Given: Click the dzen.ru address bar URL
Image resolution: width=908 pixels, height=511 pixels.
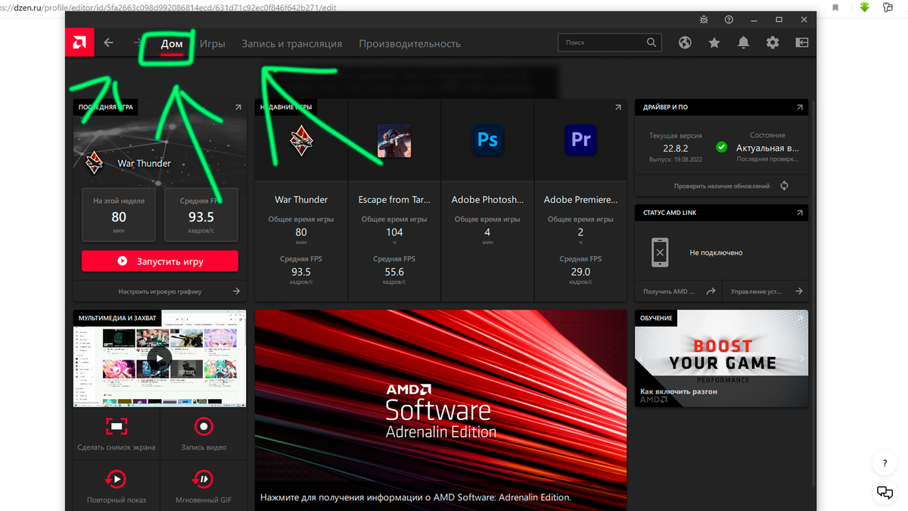Looking at the screenshot, I should coord(168,8).
